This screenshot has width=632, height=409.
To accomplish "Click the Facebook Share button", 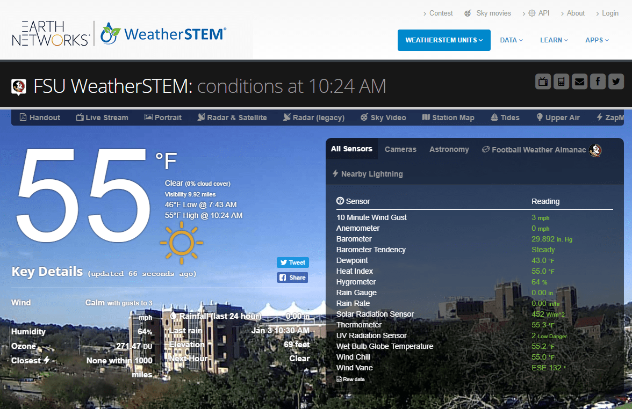I will pos(292,277).
